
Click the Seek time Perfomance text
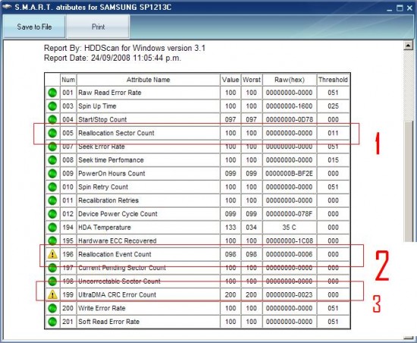(x=111, y=160)
